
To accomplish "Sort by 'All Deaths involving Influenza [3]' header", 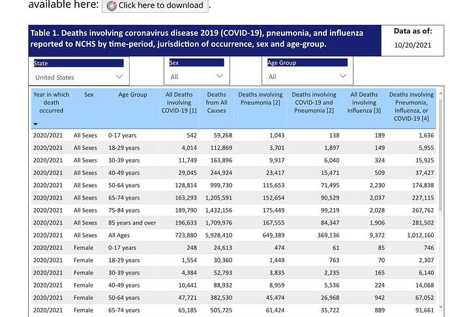I will [364, 102].
